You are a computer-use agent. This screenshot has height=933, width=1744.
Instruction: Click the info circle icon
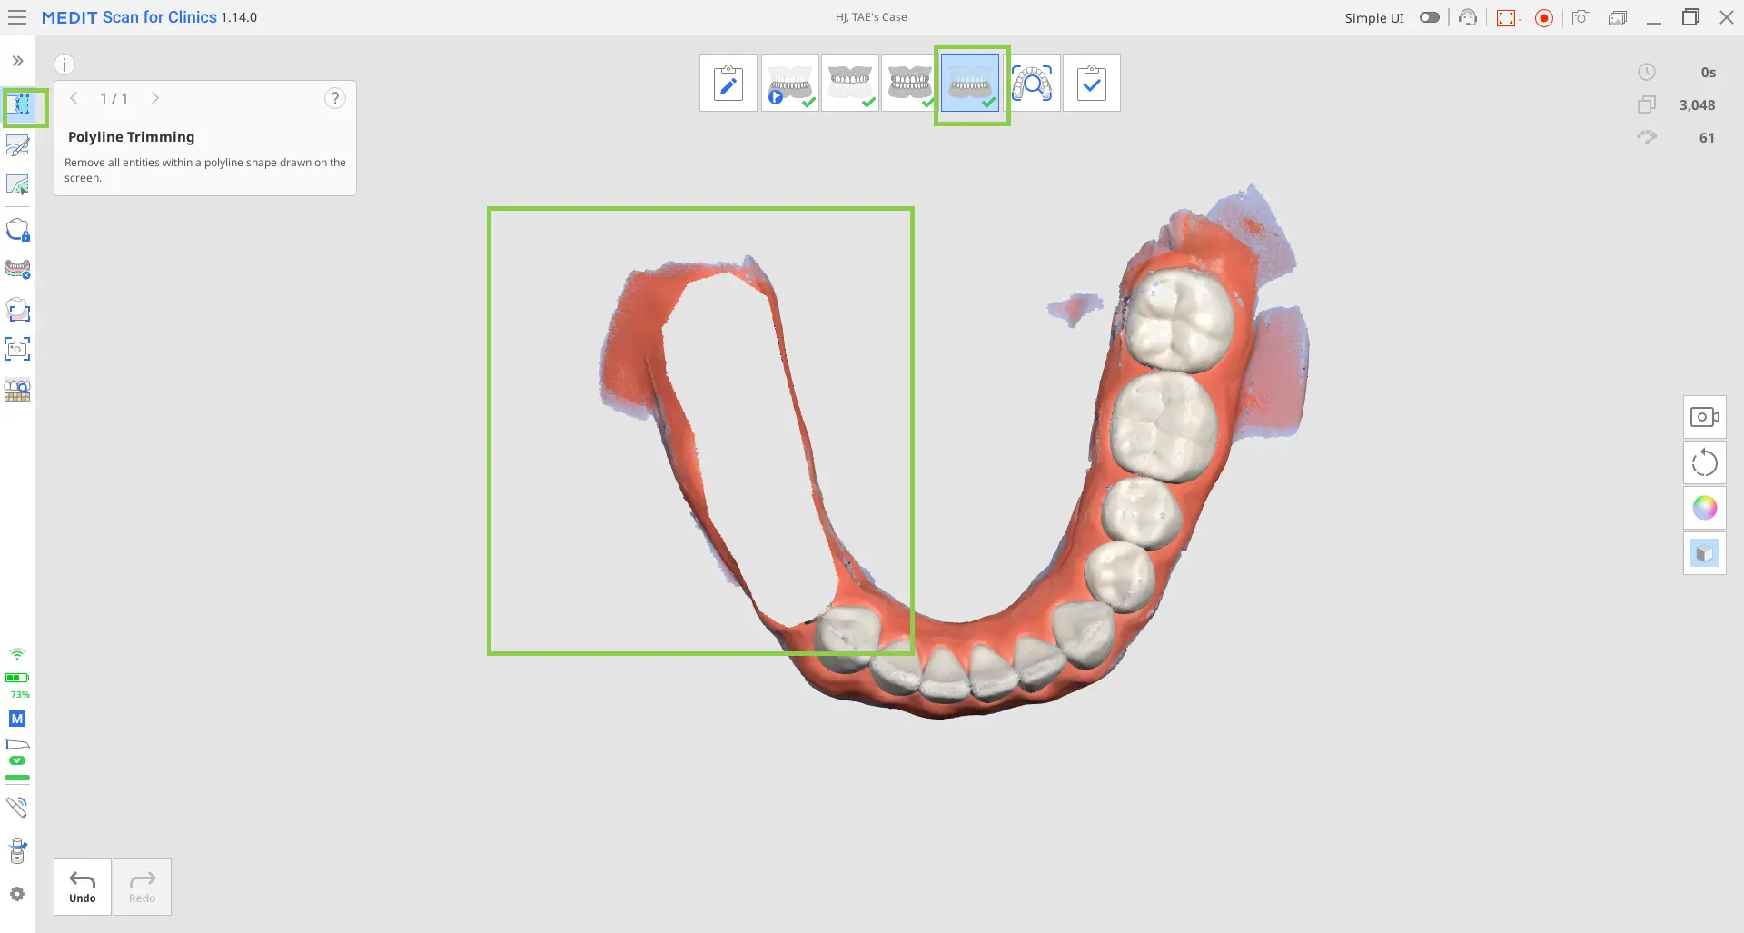pos(64,65)
